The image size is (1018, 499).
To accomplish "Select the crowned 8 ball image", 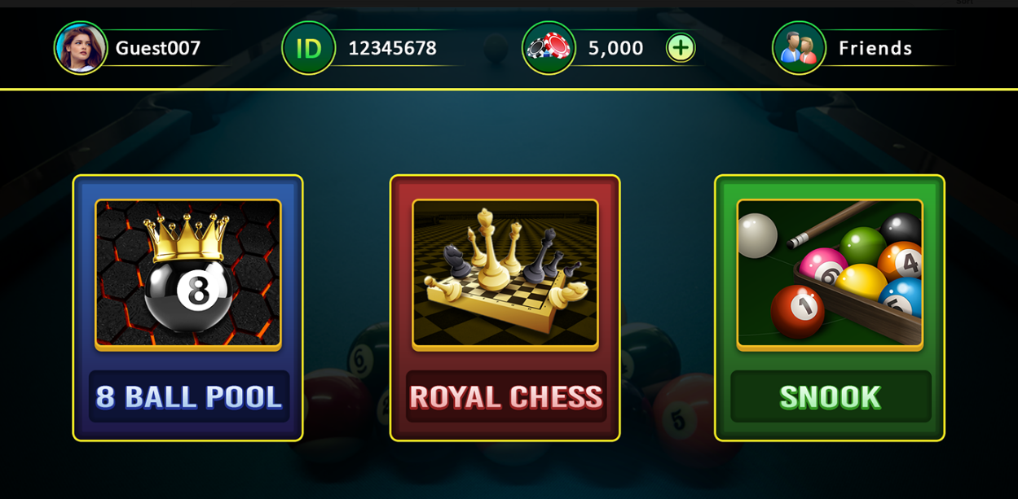I will coord(188,274).
